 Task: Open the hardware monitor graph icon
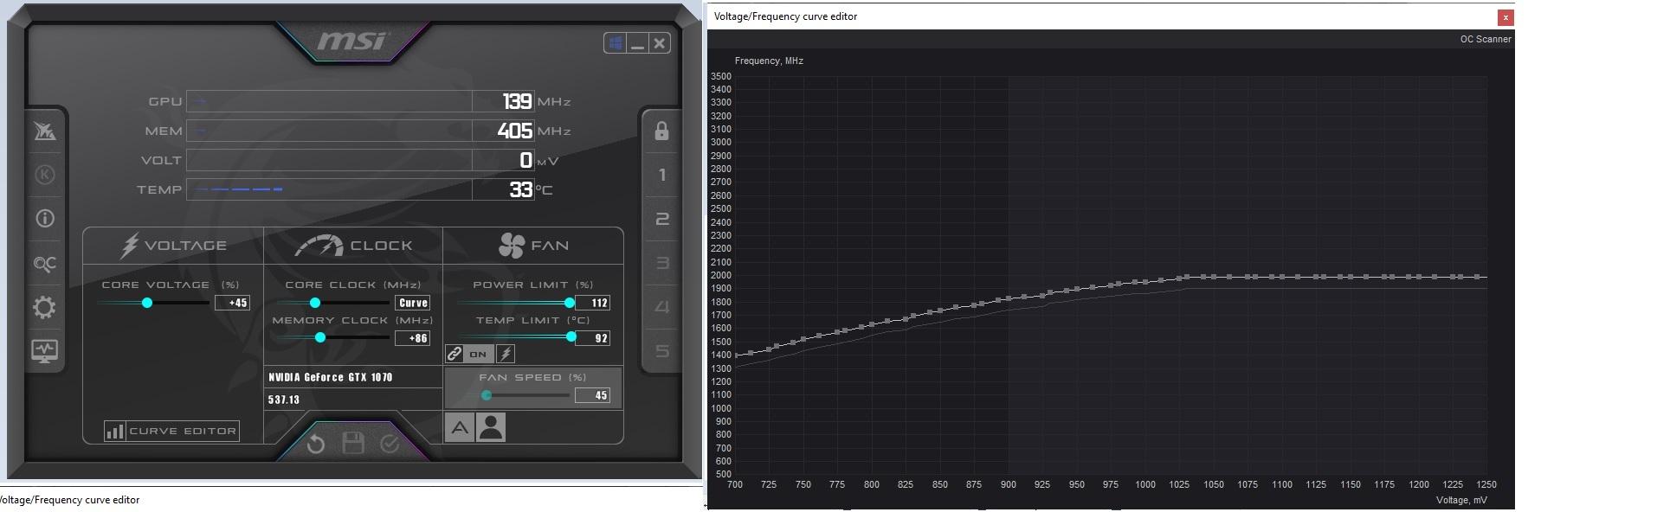pos(45,351)
